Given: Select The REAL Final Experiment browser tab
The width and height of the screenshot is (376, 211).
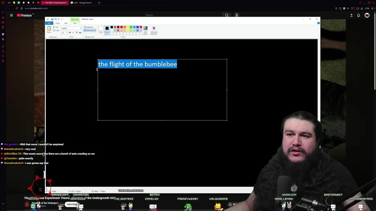Looking at the screenshot, I should [55, 3].
